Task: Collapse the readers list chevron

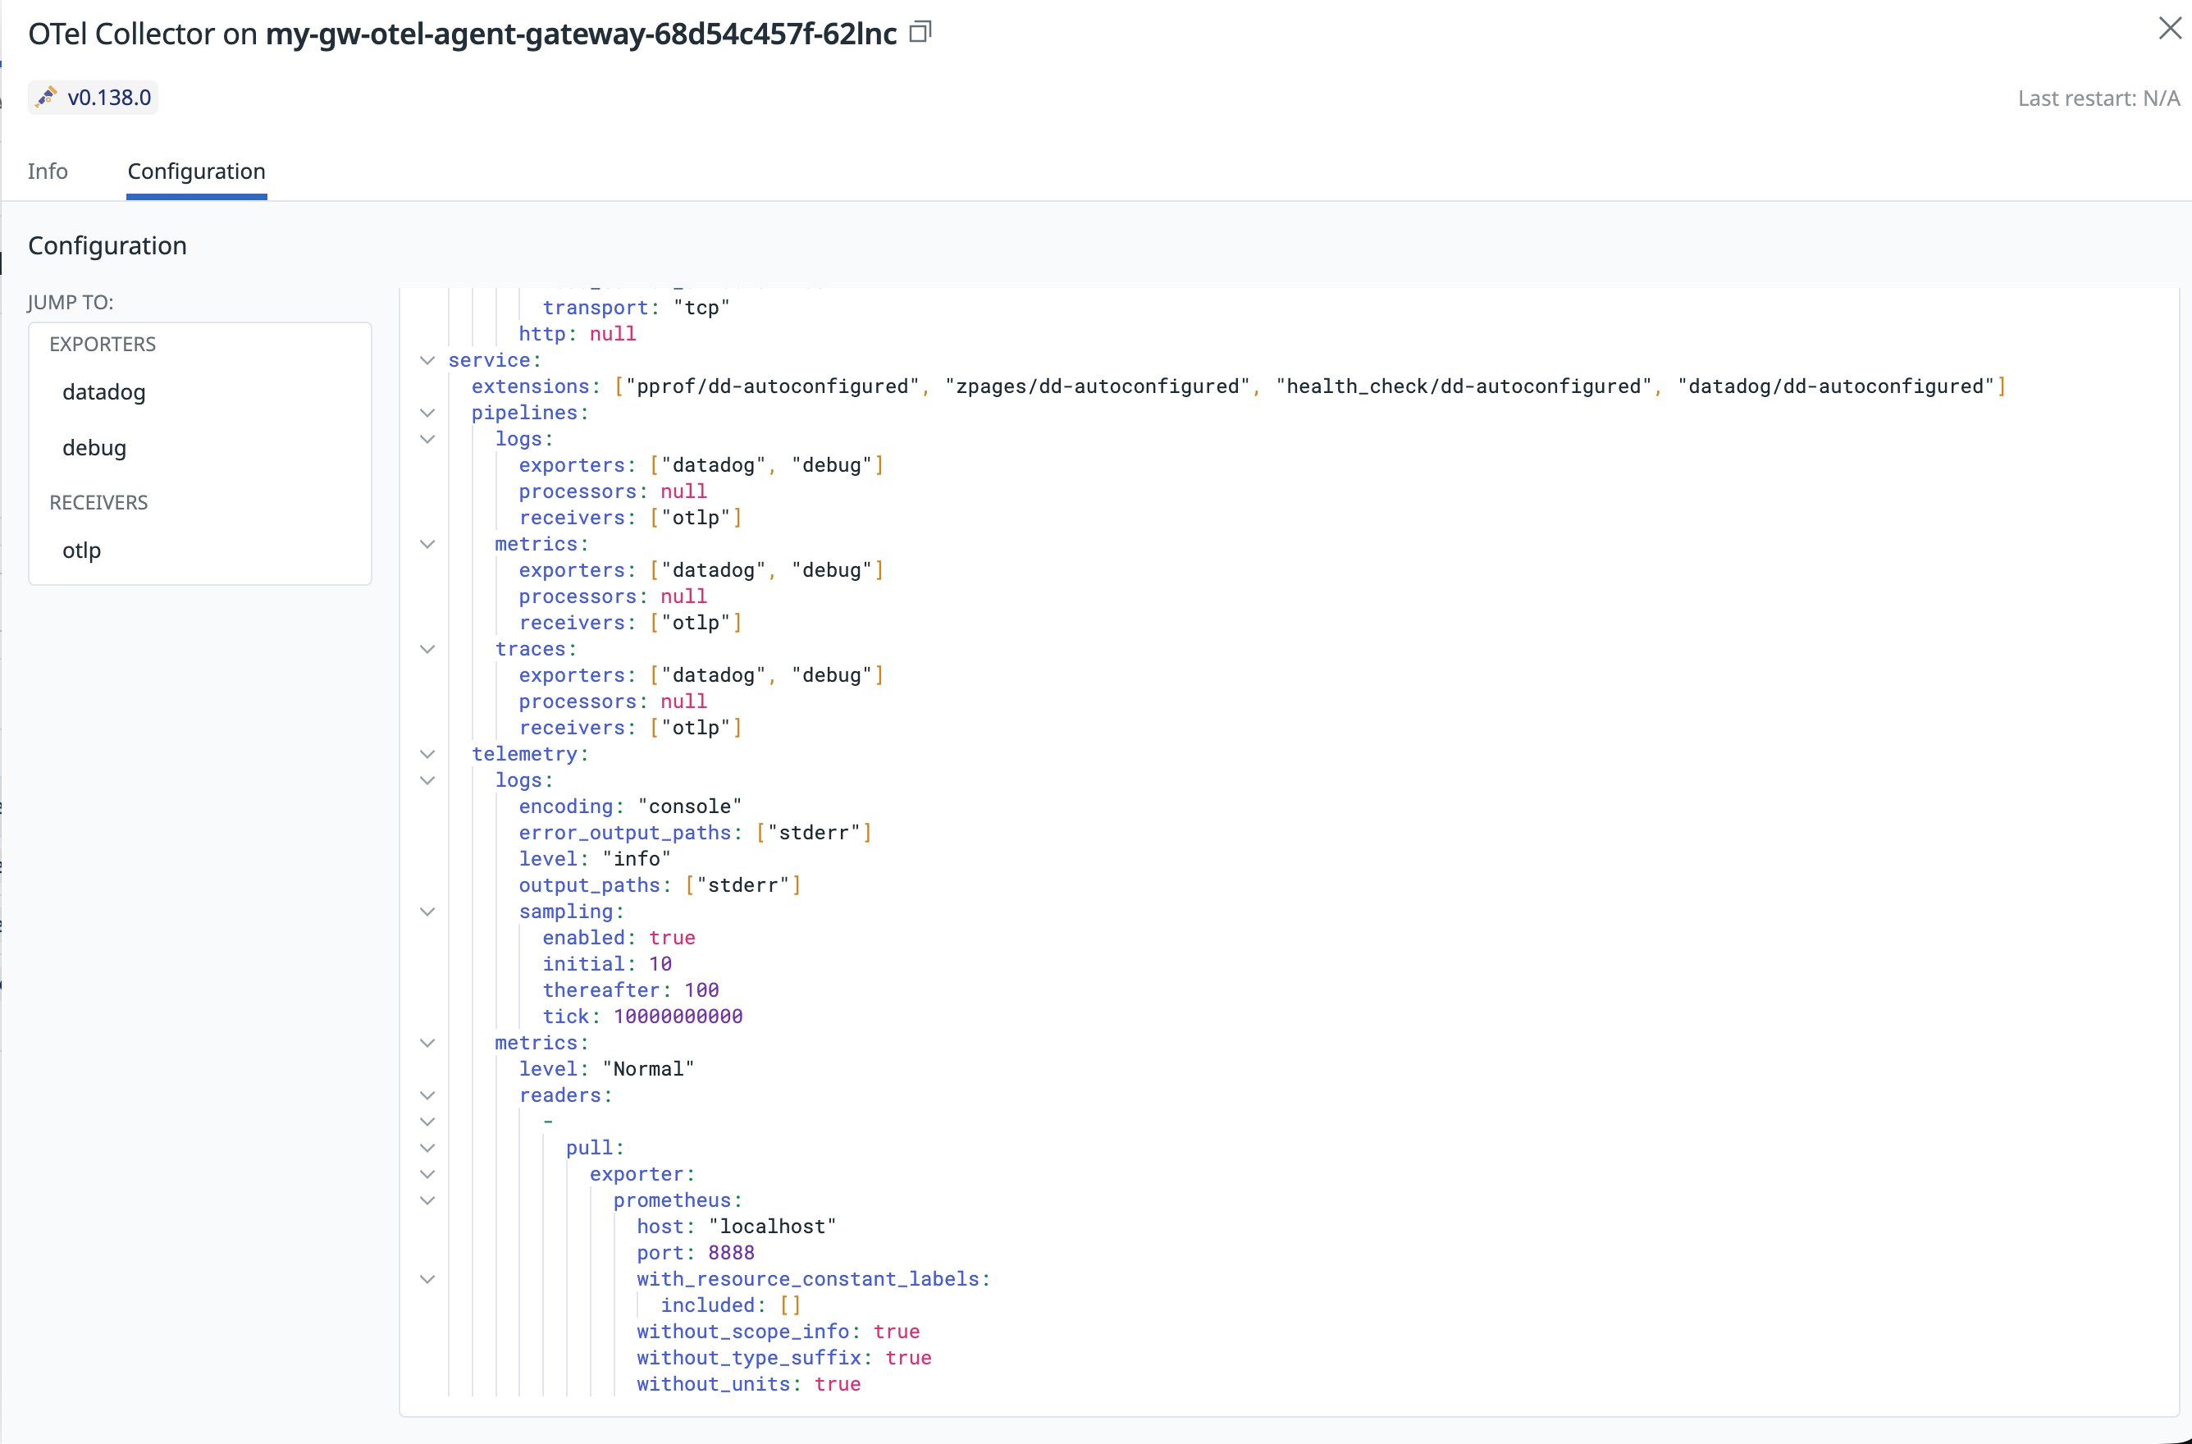Action: pos(427,1096)
